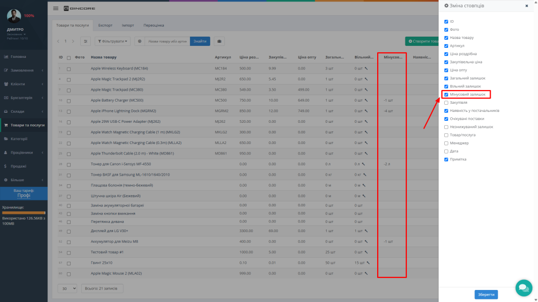Expand the Бухгалтерія sidebar menu
The image size is (538, 302).
24,98
